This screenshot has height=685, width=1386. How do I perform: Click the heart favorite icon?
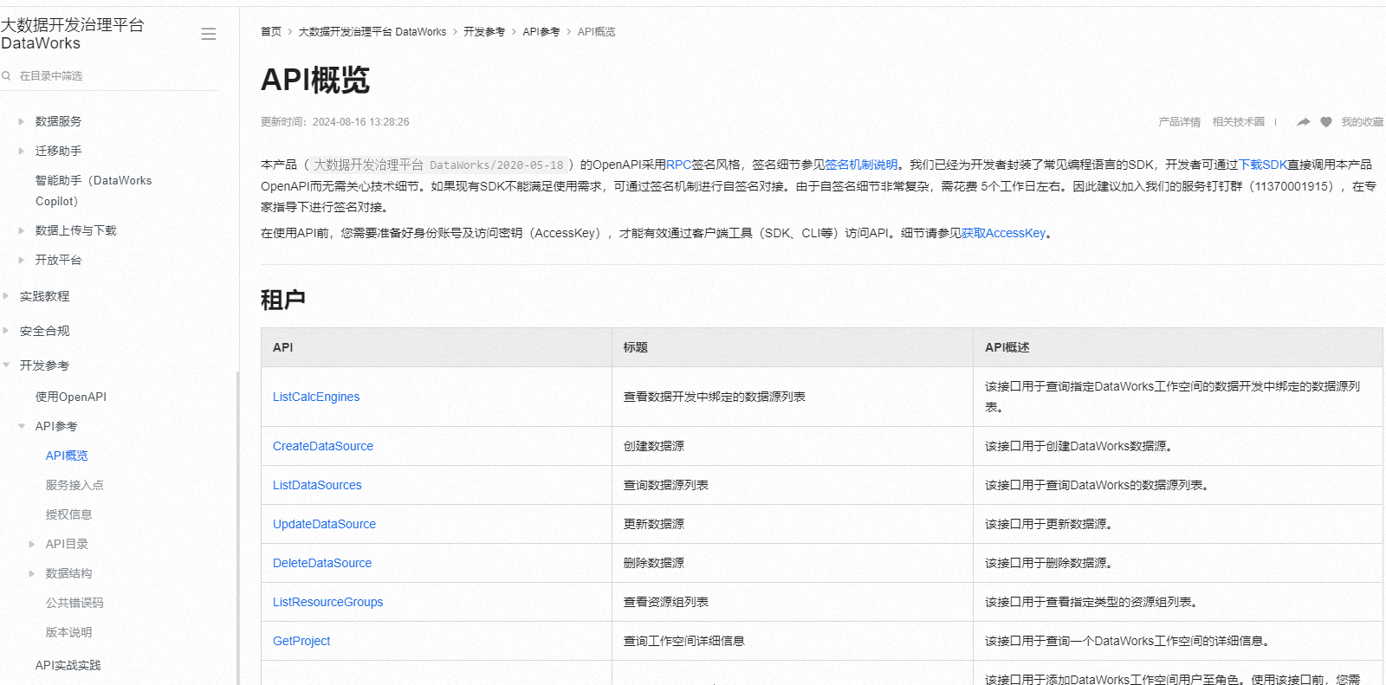tap(1325, 122)
